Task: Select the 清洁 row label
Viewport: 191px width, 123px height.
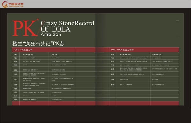Action: 16,70
